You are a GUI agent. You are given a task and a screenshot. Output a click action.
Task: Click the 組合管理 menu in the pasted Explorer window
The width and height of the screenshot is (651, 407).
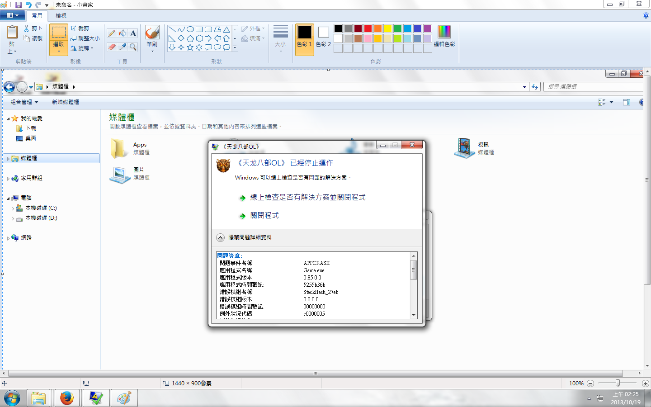click(x=24, y=102)
